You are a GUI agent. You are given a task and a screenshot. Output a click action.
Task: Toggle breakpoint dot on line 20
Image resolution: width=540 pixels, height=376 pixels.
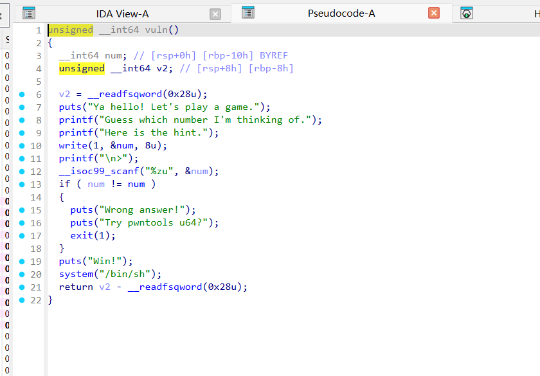point(22,274)
